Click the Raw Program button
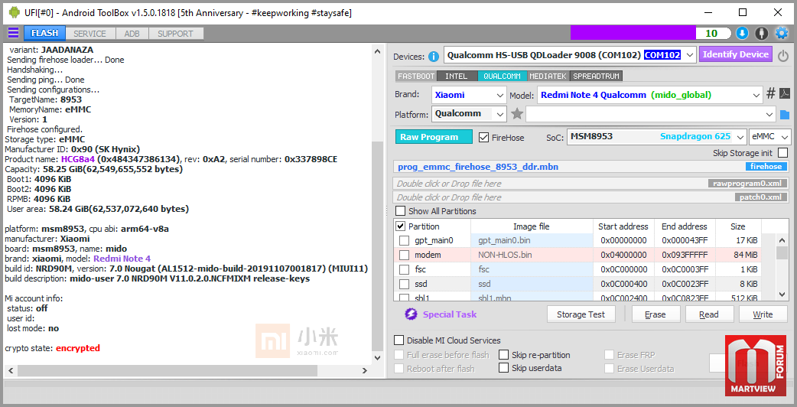This screenshot has width=797, height=407. pos(434,137)
